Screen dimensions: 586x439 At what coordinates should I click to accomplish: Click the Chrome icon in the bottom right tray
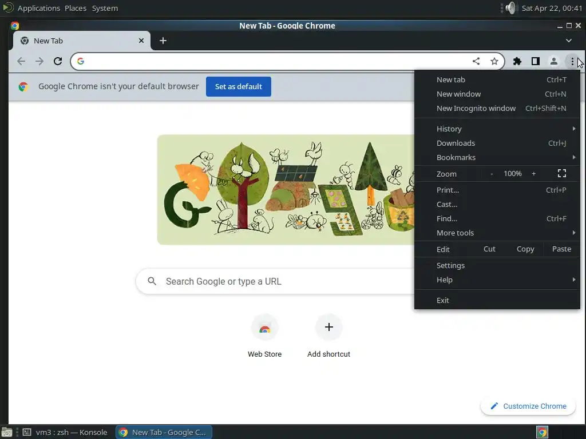pyautogui.click(x=543, y=432)
